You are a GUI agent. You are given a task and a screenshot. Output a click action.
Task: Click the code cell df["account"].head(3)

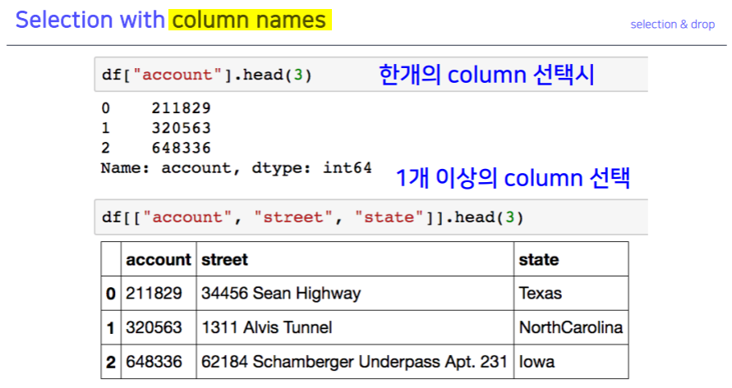(371, 74)
